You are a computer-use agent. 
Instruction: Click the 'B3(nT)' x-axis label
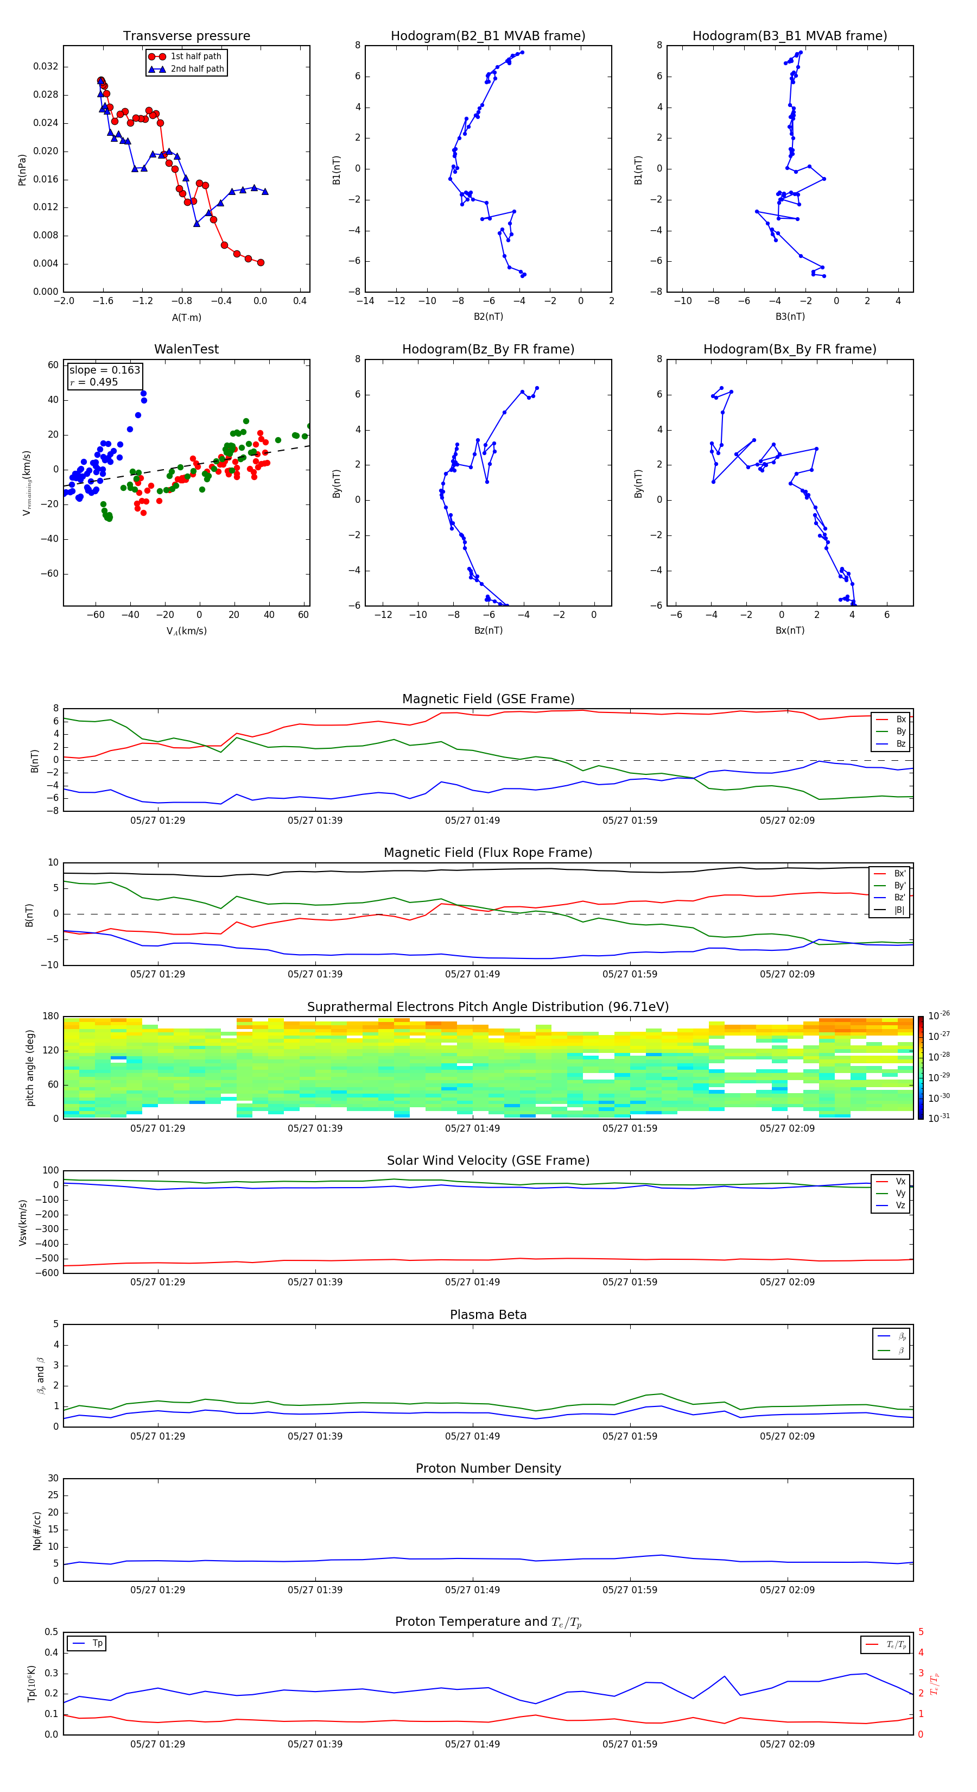[x=790, y=317]
